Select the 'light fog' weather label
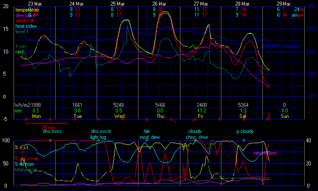The width and height of the screenshot is (318, 191). pos(98,137)
